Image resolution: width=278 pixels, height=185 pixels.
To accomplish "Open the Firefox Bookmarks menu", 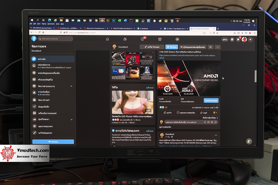I will tap(51, 24).
